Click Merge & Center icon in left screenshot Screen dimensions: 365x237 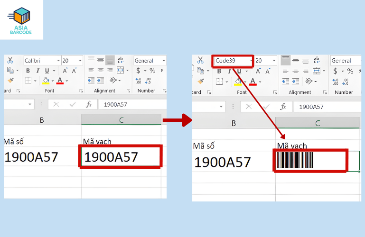(x=121, y=70)
